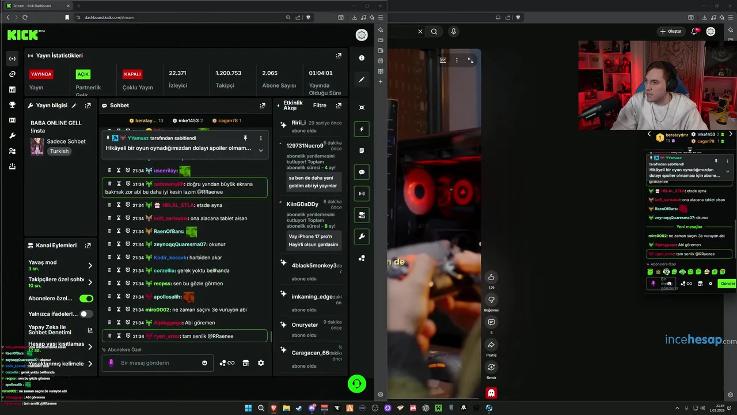Open the Short's three-dot options menu
This screenshot has width=737, height=415.
click(457, 60)
